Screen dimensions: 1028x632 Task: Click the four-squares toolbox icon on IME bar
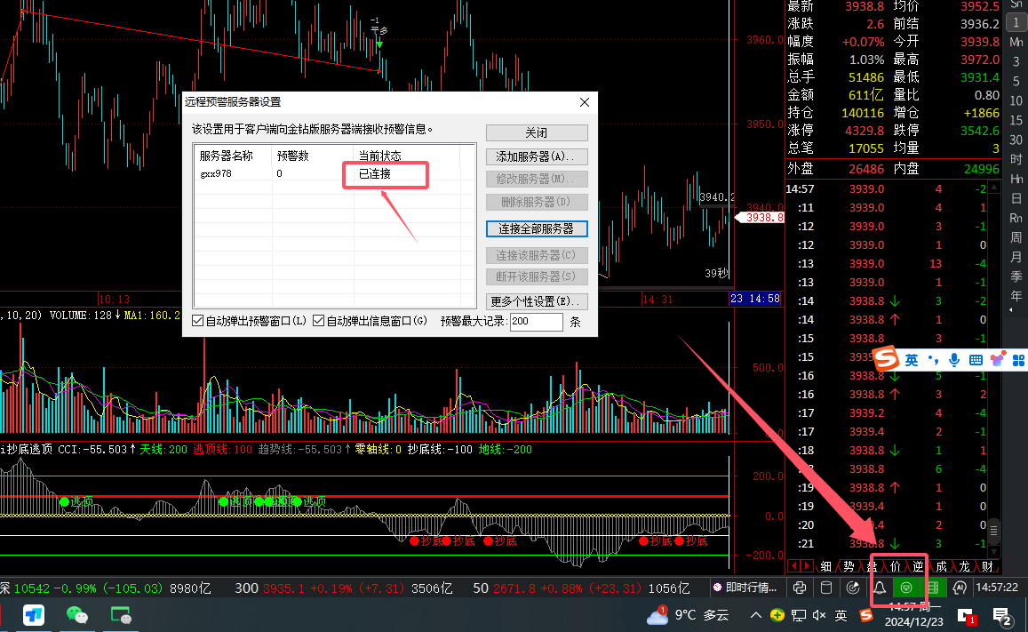coord(1018,360)
